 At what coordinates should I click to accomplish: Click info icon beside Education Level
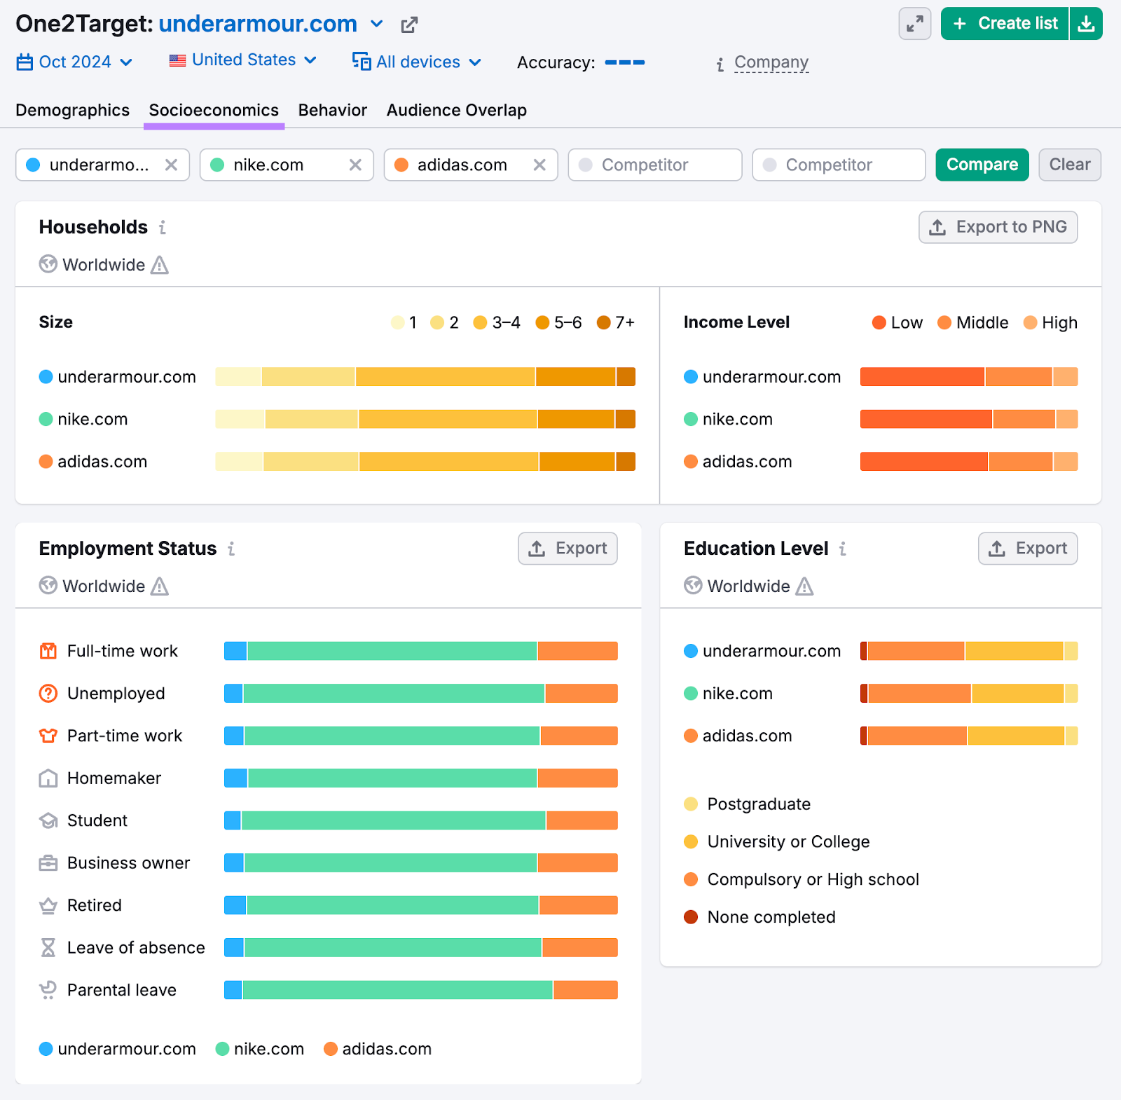pos(843,549)
